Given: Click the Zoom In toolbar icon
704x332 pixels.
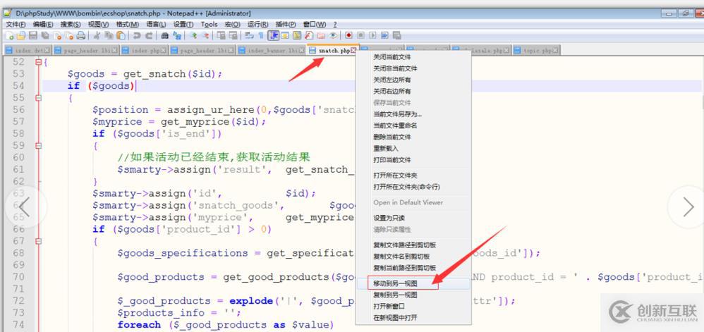Looking at the screenshot, I should 195,36.
